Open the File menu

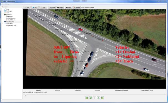click(x=2, y=4)
